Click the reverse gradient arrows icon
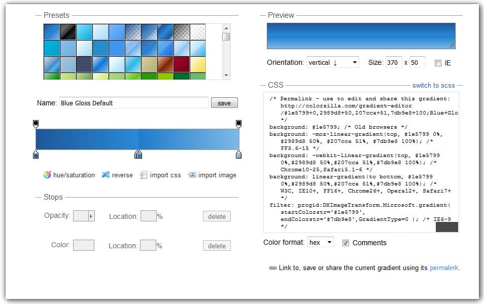This screenshot has height=304, width=484. [106, 175]
